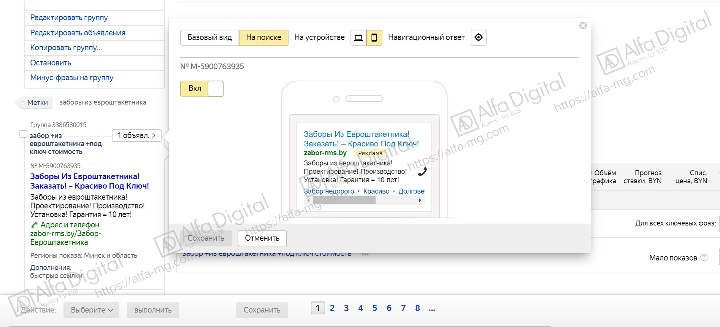Open Редактировать объявления menu item
720x327 pixels.
point(78,33)
